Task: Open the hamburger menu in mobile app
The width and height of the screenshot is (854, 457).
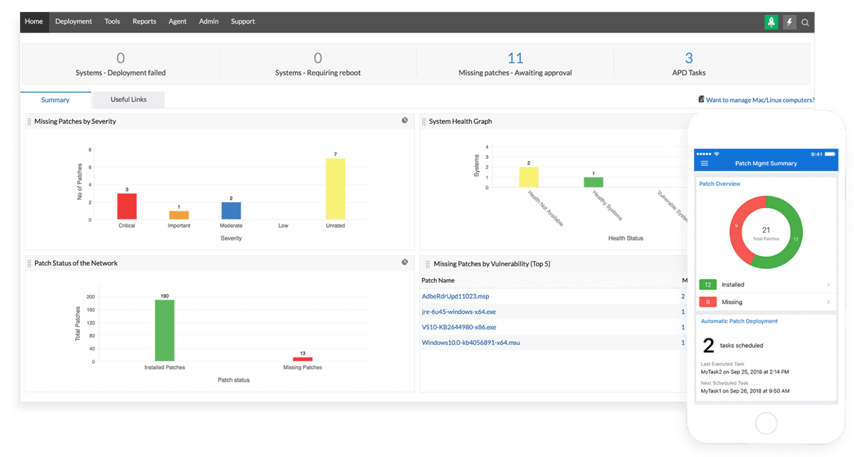Action: click(705, 164)
